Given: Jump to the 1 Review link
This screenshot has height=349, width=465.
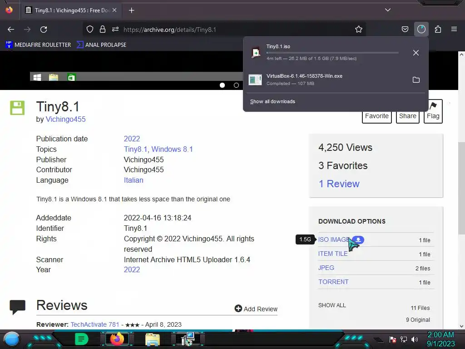Looking at the screenshot, I should pos(339,184).
